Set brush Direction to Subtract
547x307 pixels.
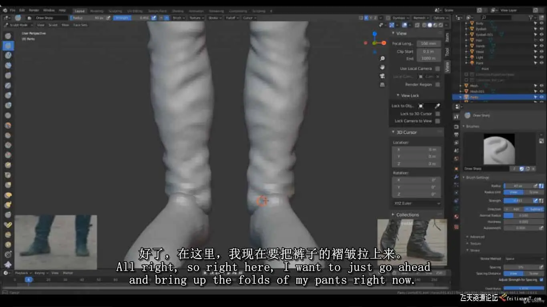pos(534,209)
